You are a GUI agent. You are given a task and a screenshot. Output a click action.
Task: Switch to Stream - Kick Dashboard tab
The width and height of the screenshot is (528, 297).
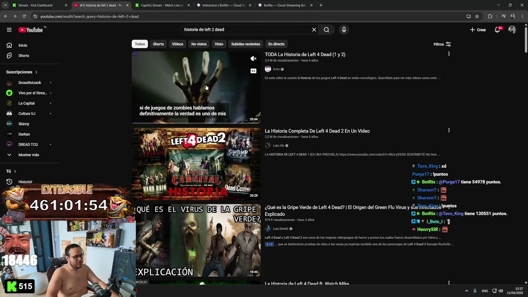tap(35, 5)
